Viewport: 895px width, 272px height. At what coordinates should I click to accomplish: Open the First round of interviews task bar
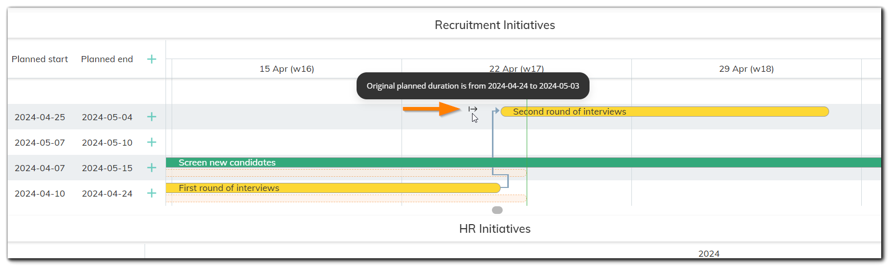[332, 188]
